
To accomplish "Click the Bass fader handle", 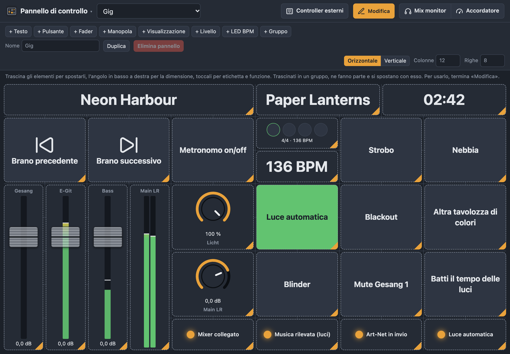I will [108, 237].
